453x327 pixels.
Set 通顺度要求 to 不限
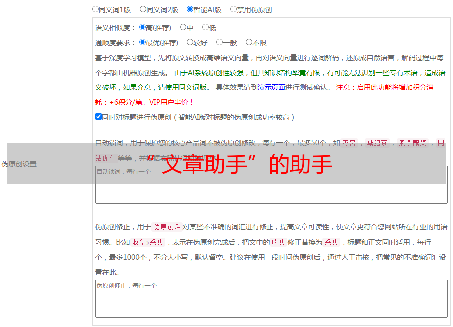(249, 42)
